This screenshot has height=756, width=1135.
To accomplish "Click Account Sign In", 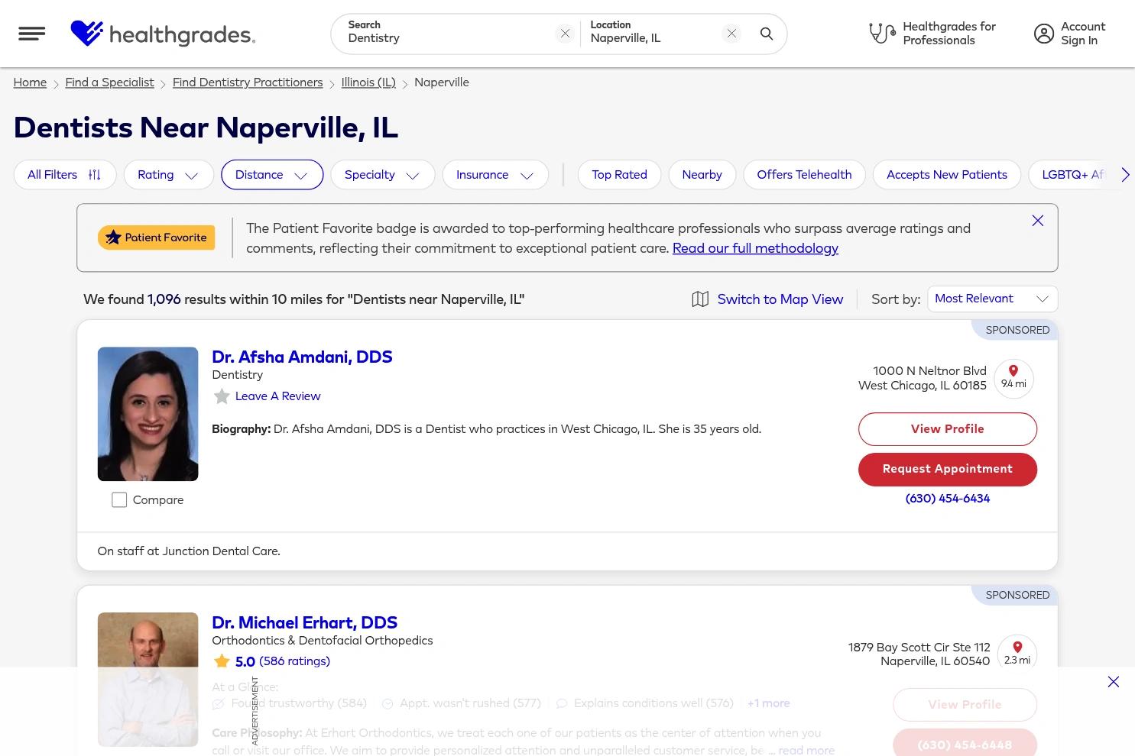I will pyautogui.click(x=1082, y=34).
